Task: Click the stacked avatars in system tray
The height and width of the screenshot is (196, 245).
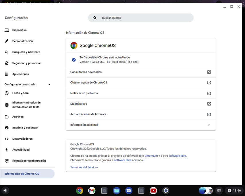Action: 206,191
